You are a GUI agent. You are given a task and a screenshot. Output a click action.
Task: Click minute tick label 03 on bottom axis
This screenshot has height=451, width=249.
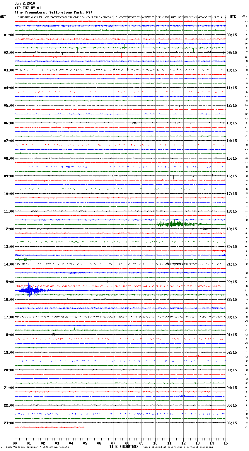57,443
